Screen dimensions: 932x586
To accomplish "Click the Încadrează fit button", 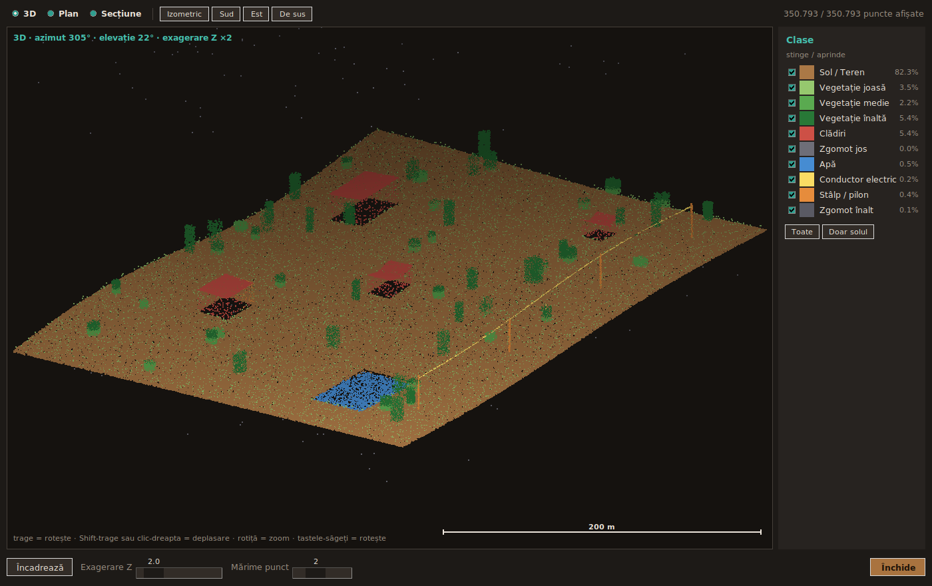I will 40,567.
